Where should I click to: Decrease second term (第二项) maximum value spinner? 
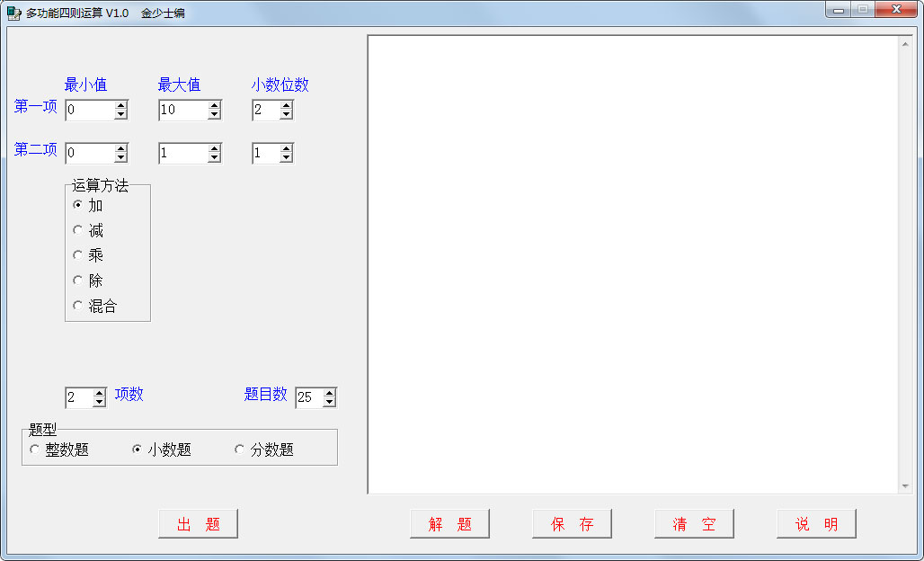coord(215,157)
